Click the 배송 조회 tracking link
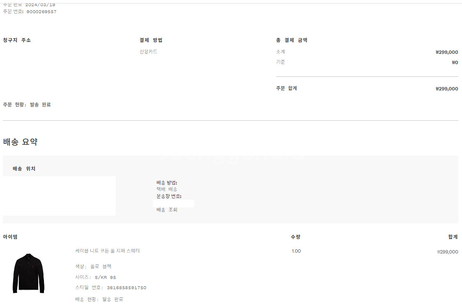 coord(167,210)
